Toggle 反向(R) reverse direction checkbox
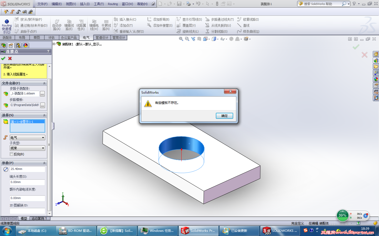 11,154
